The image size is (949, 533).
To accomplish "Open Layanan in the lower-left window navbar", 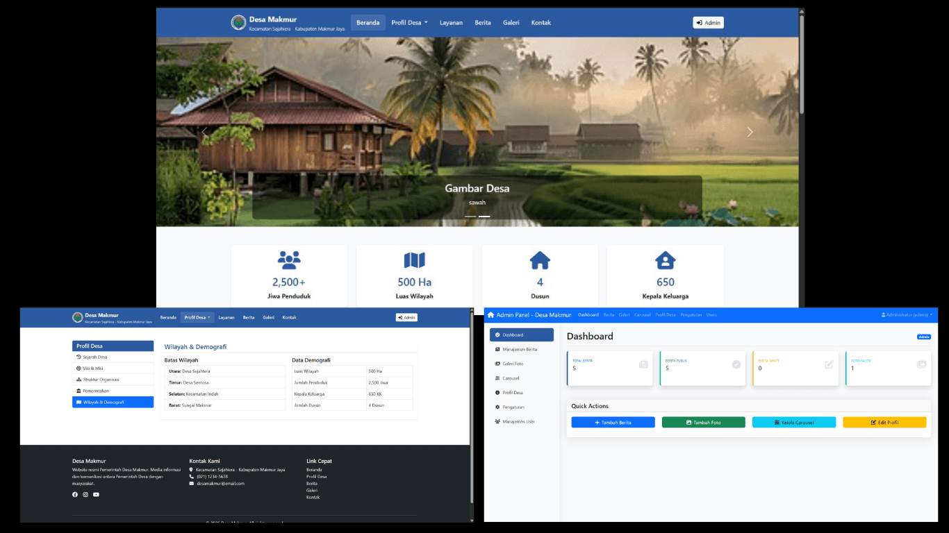I will (226, 318).
